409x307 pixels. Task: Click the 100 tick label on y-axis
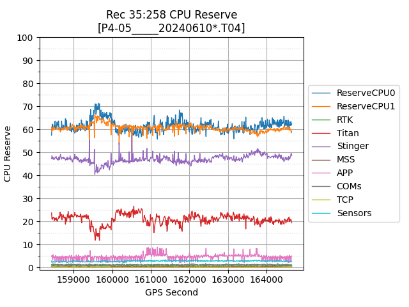click(x=25, y=38)
